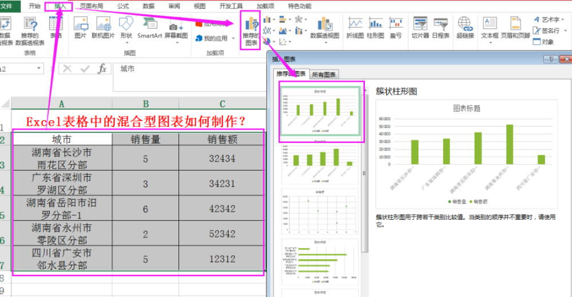This screenshot has height=297, width=572.
Task: Click the formula bar containing 城市
Action: point(190,77)
